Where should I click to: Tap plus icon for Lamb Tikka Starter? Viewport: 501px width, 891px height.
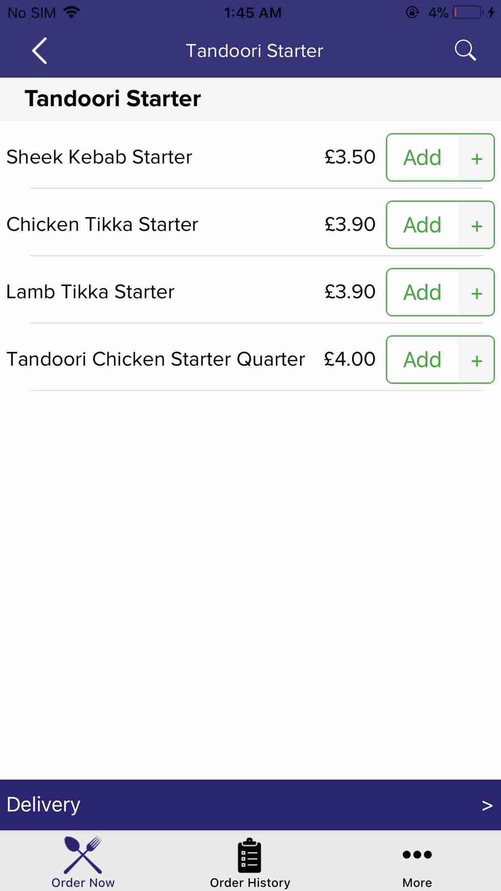476,293
